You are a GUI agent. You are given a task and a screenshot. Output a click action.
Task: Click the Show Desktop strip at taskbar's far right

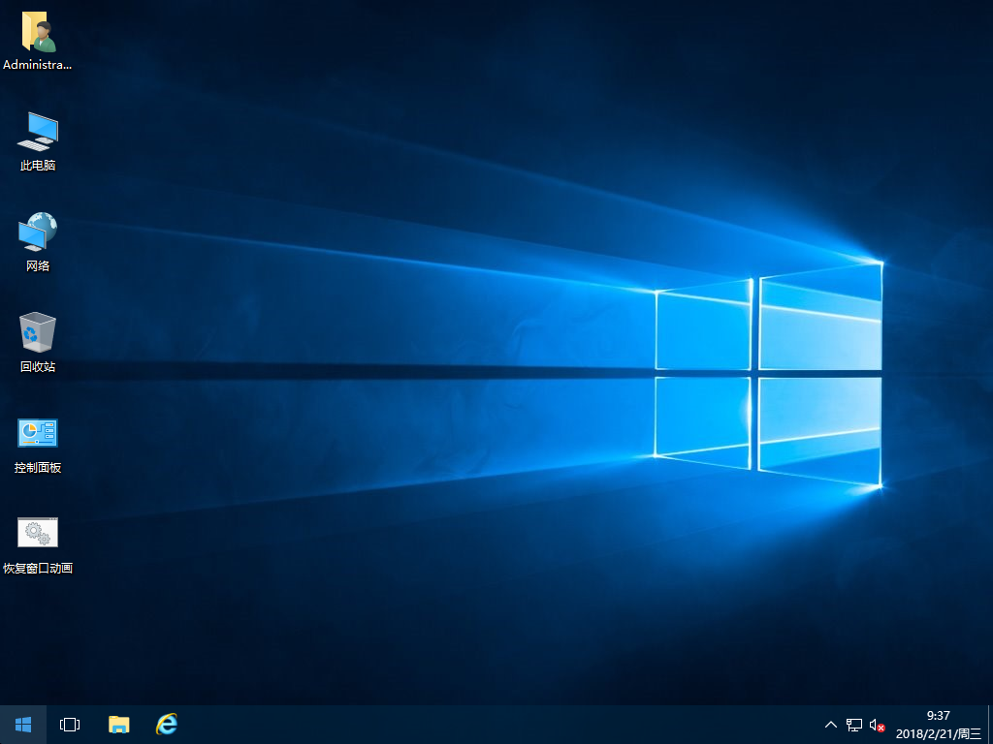coord(990,724)
